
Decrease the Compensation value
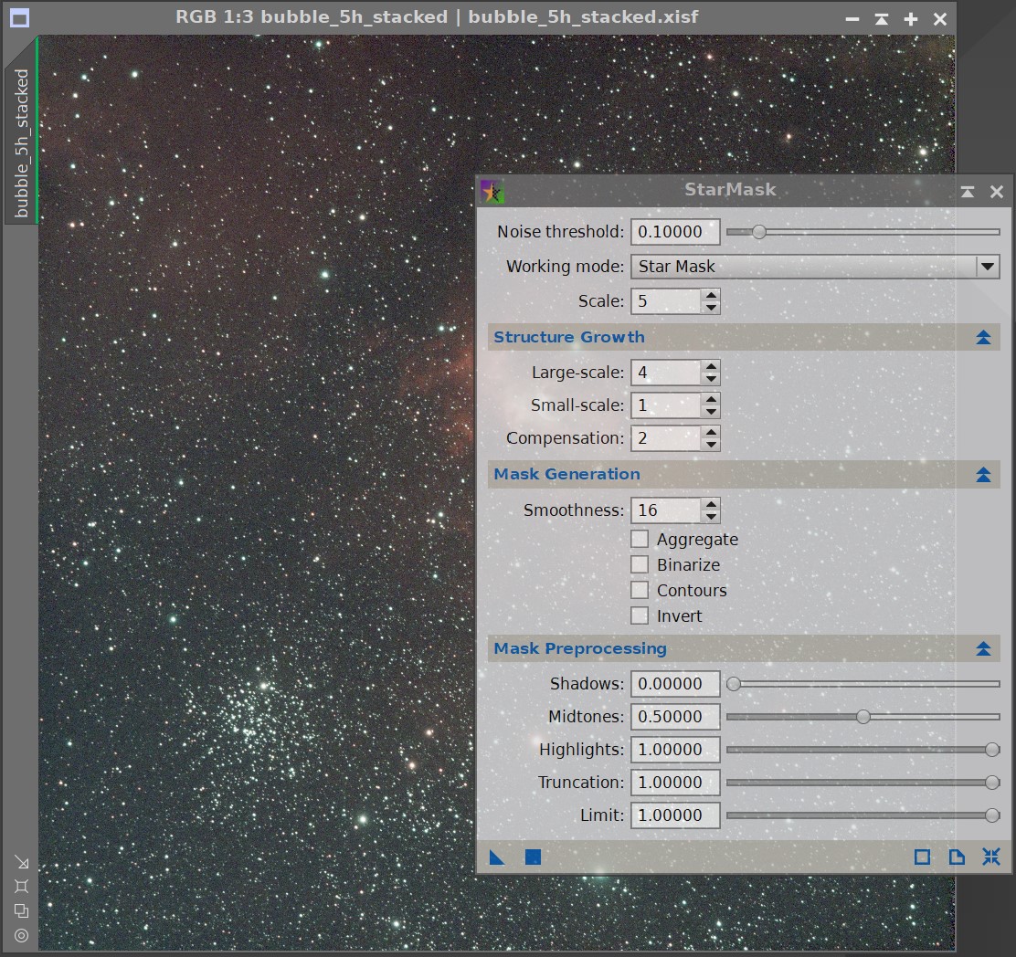(x=711, y=445)
